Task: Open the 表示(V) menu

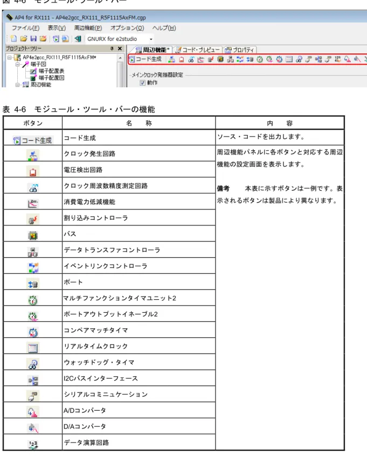Action: click(57, 28)
